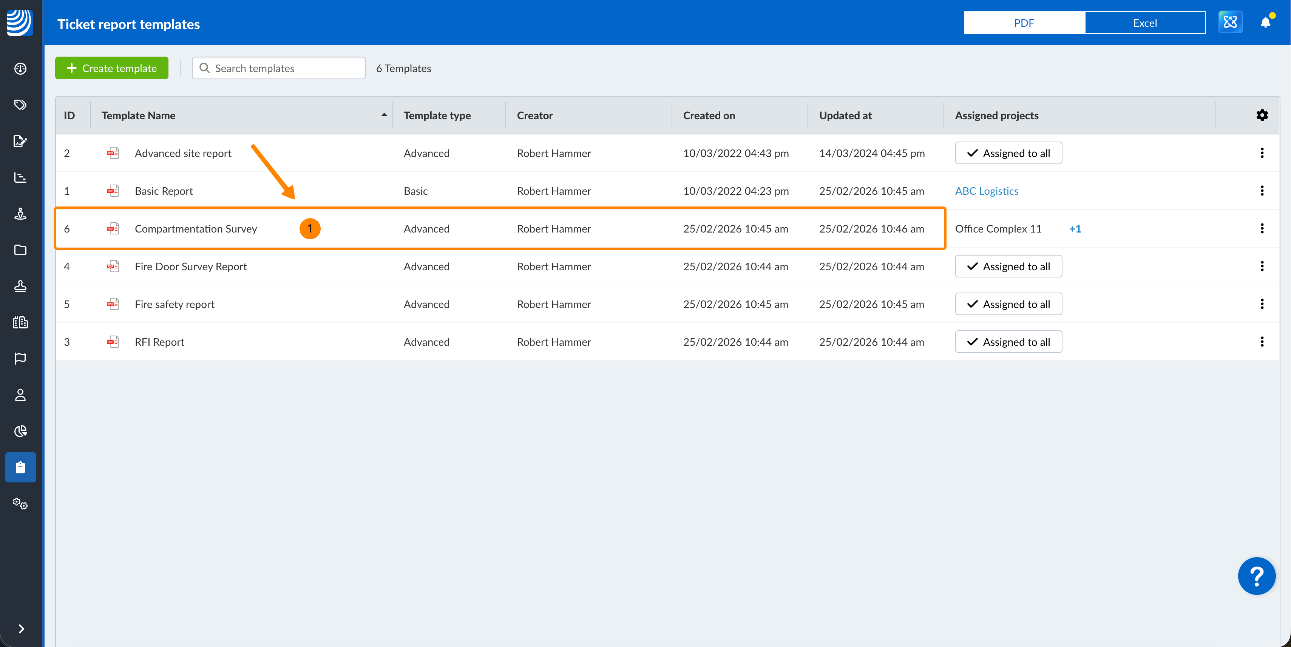Click the table settings gear icon
Viewport: 1291px width, 647px height.
tap(1262, 115)
